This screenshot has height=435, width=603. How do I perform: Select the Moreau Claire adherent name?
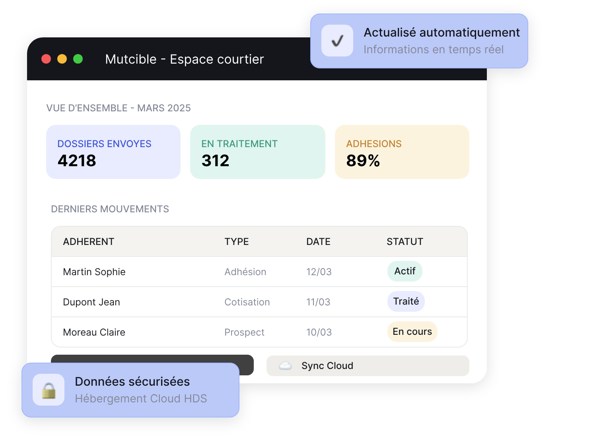[94, 332]
